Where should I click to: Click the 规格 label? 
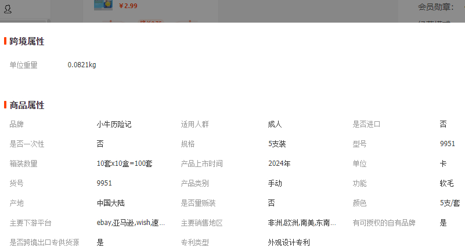[x=188, y=144]
